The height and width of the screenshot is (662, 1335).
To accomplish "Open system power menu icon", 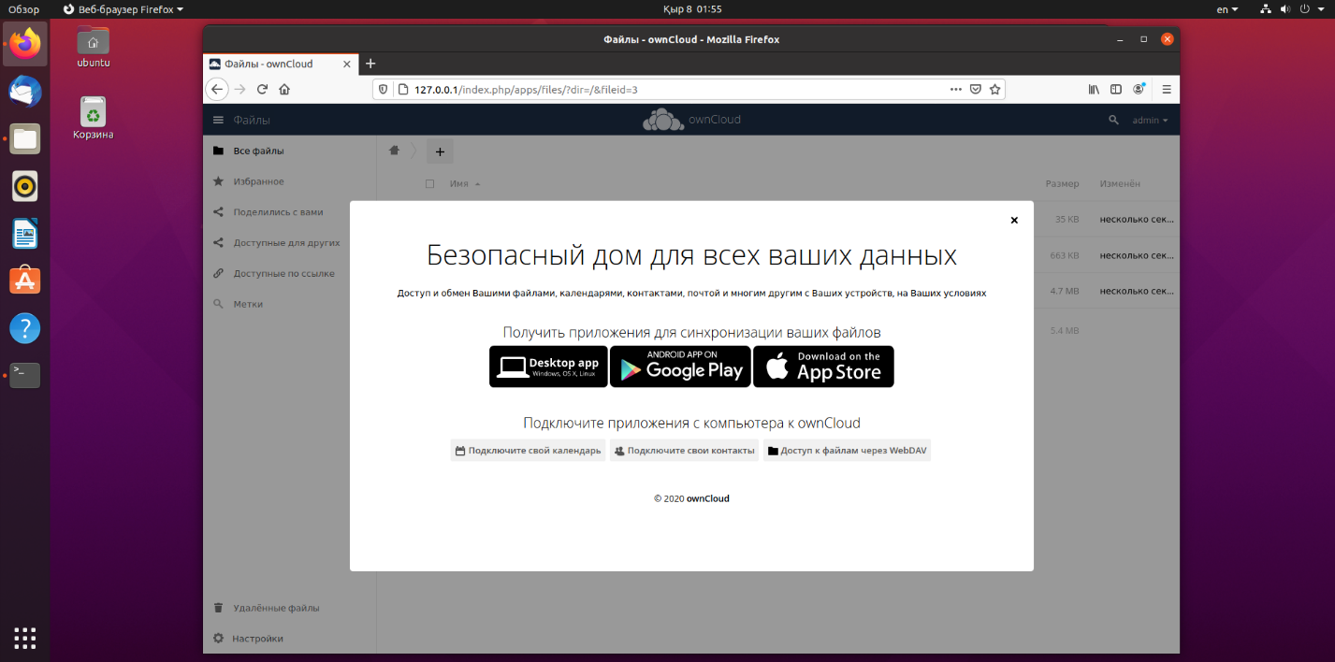I will point(1304,9).
